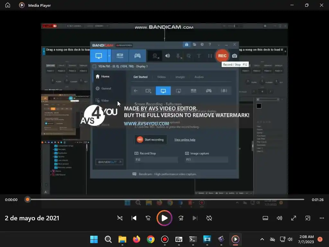The width and height of the screenshot is (329, 247).
Task: Click the Bandicam help question mark
Action: [x=210, y=44]
